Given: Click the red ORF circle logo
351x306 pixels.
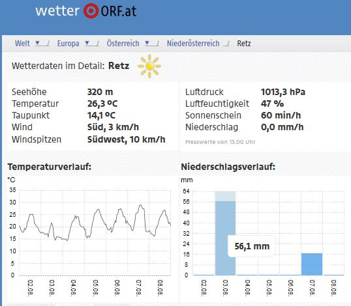Looking at the screenshot, I should 91,10.
